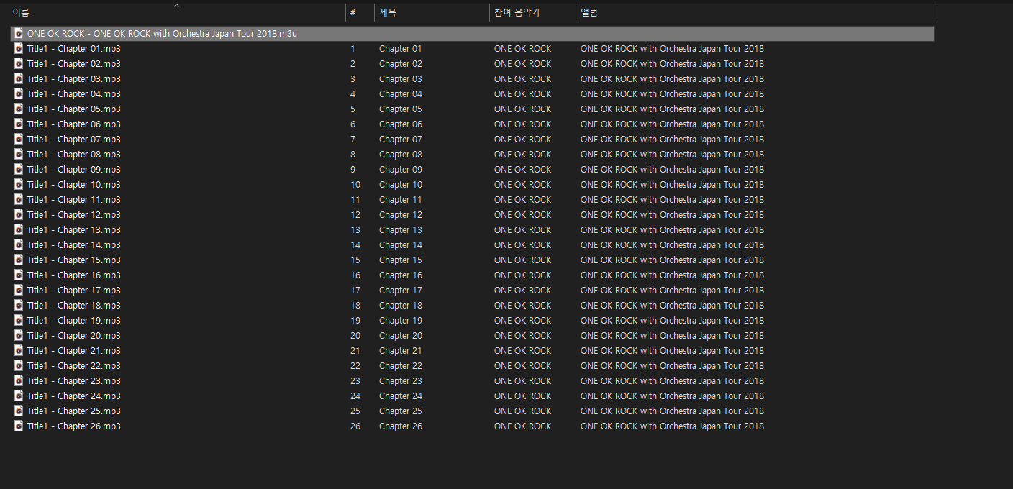Screen dimensions: 1013x489
Task: Click icon of Title1 - Chapter 22.mp3
Action: [19, 366]
